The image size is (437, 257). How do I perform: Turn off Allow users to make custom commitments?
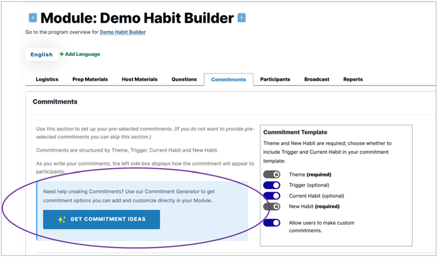click(x=272, y=223)
